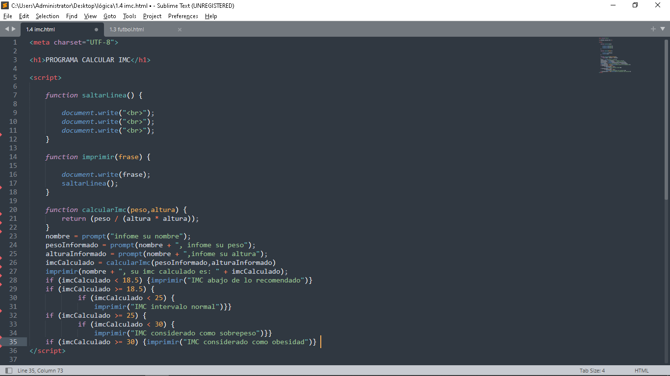The height and width of the screenshot is (376, 670).
Task: Click unsaved dot on 1.4 imc.html tab
Action: 96,29
